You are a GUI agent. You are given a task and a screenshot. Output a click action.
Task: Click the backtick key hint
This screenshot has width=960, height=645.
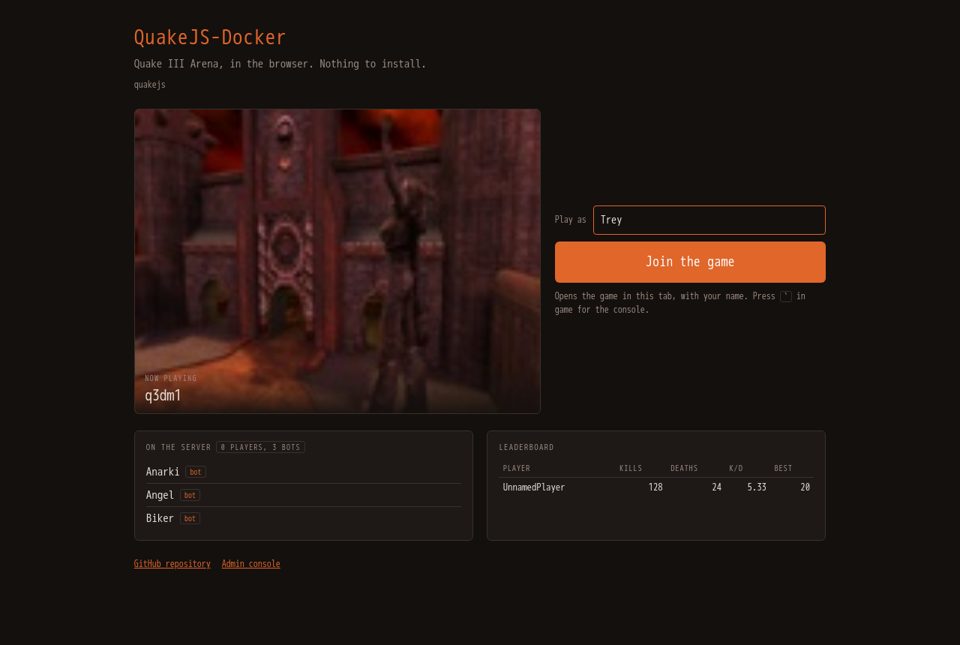[786, 296]
